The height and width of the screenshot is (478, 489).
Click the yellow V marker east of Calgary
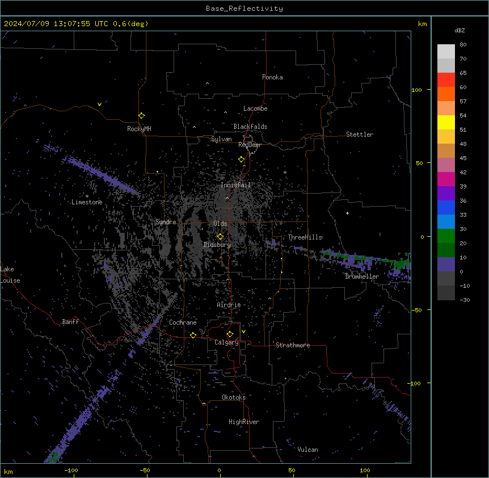pyautogui.click(x=243, y=332)
